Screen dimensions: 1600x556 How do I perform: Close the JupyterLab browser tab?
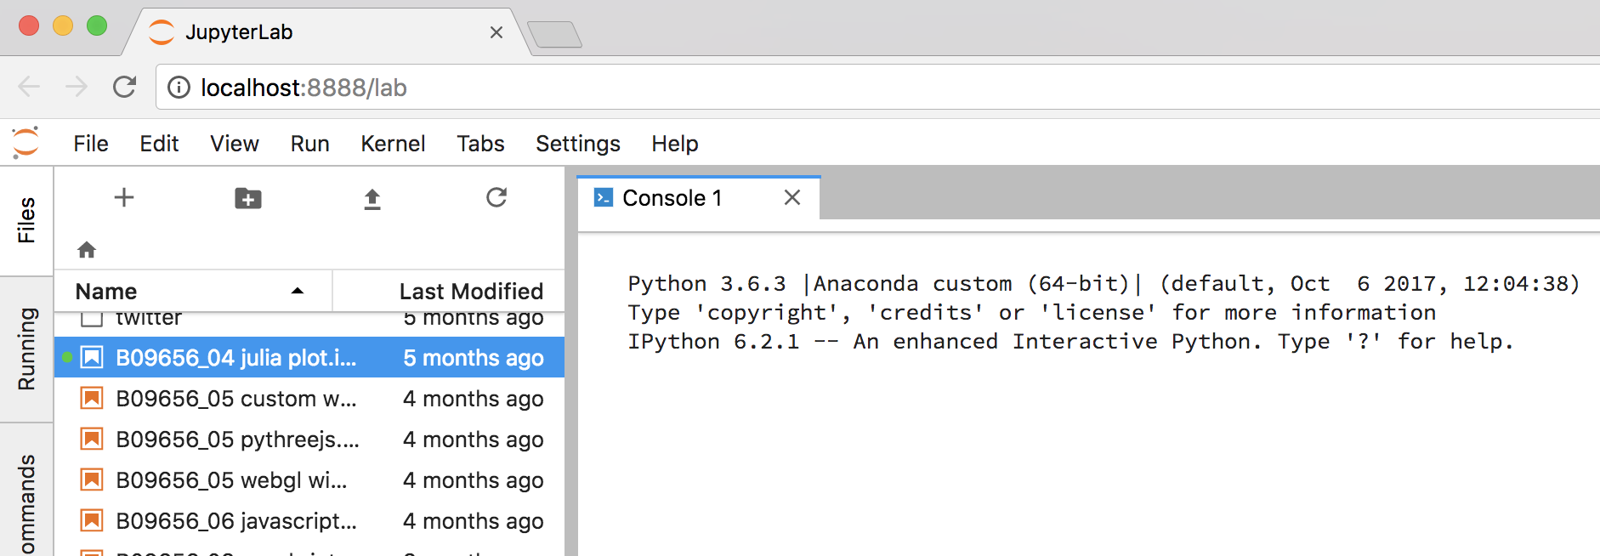496,32
